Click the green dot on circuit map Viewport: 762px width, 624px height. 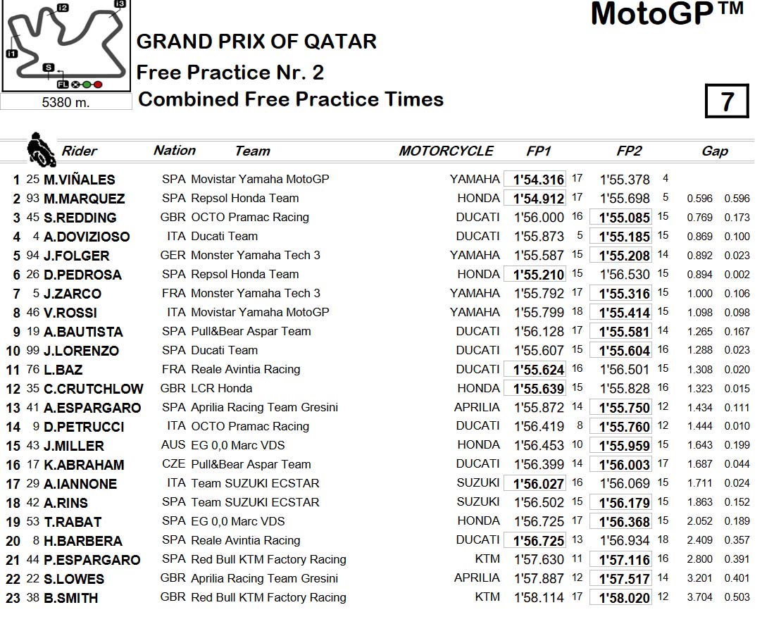pos(87,85)
